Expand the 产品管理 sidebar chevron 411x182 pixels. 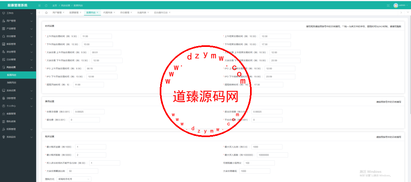click(x=31, y=28)
